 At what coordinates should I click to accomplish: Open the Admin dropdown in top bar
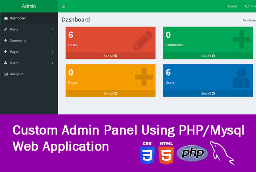[250, 6]
